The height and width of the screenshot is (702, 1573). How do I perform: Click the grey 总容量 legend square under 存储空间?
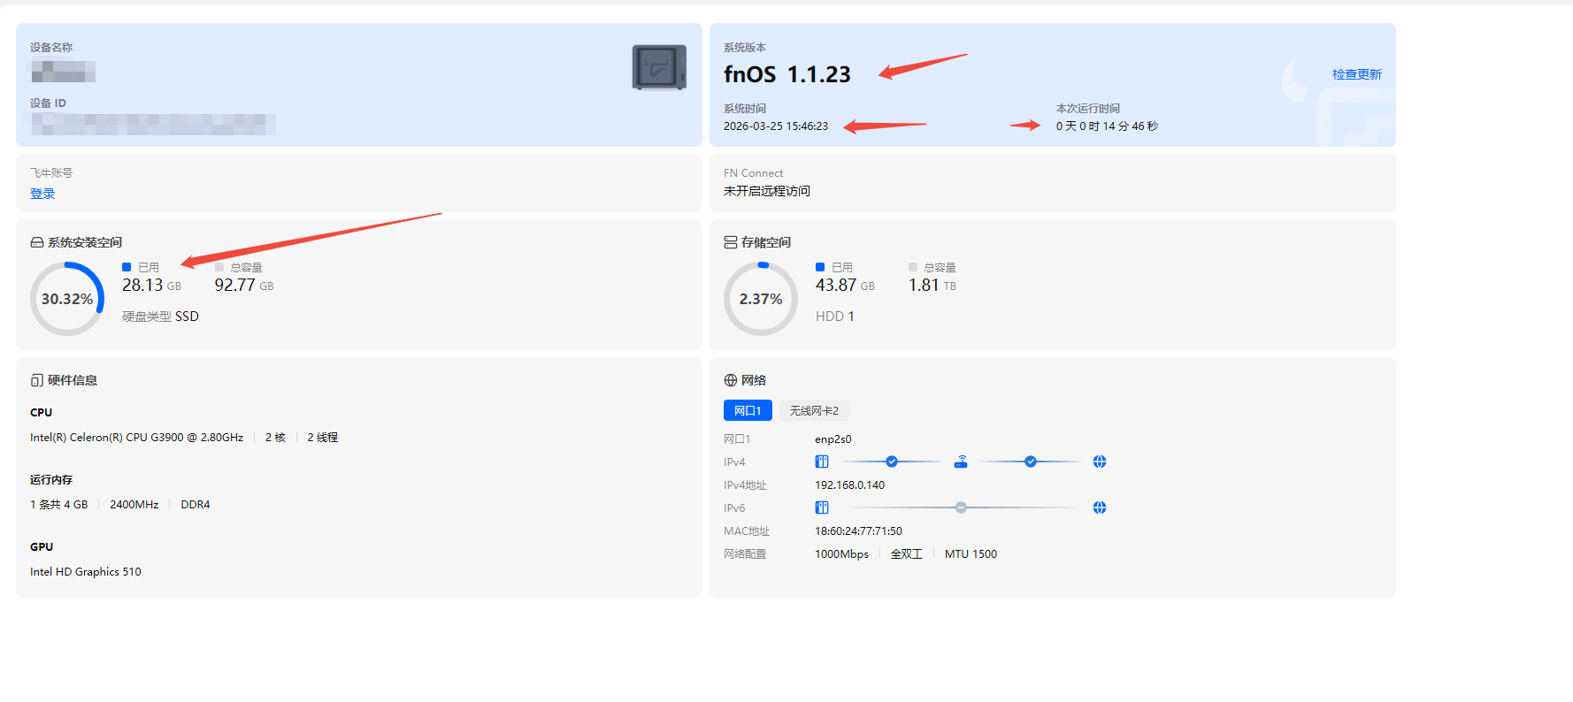[913, 267]
